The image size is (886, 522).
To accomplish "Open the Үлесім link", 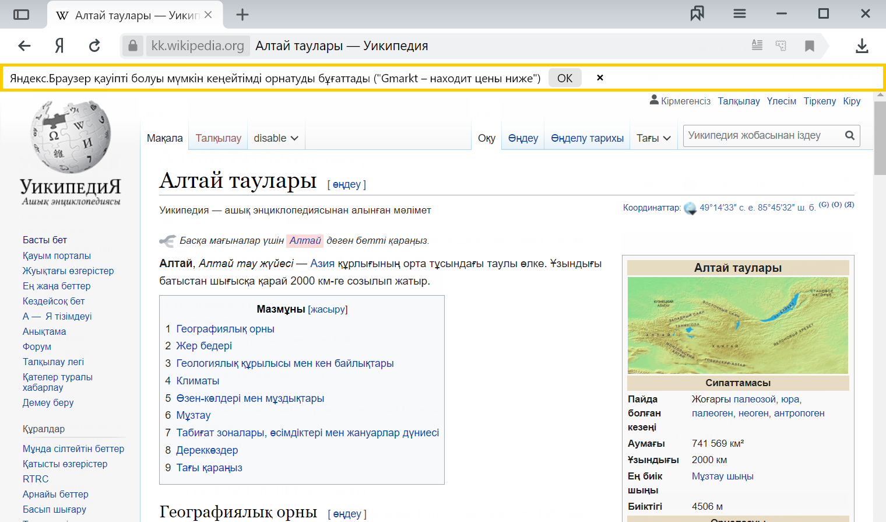I will click(781, 101).
